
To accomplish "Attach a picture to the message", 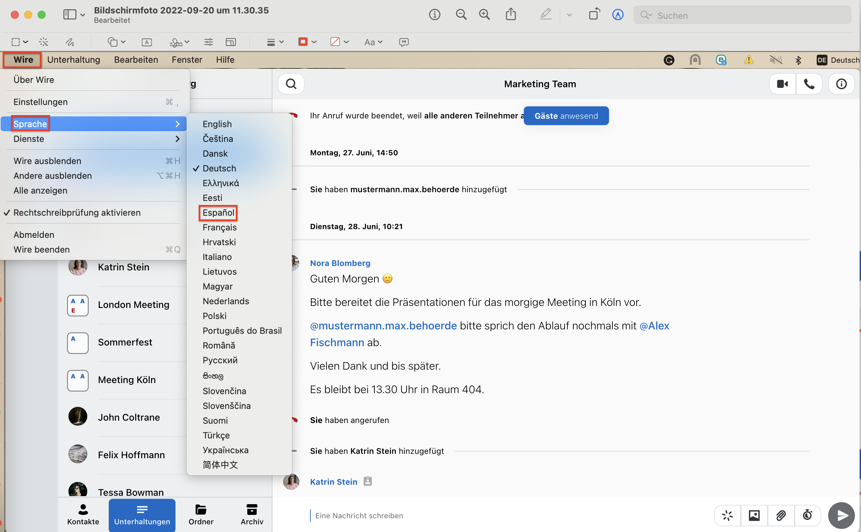I will (754, 516).
